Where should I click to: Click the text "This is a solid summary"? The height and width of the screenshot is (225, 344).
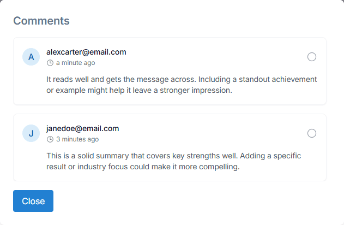tap(87, 156)
